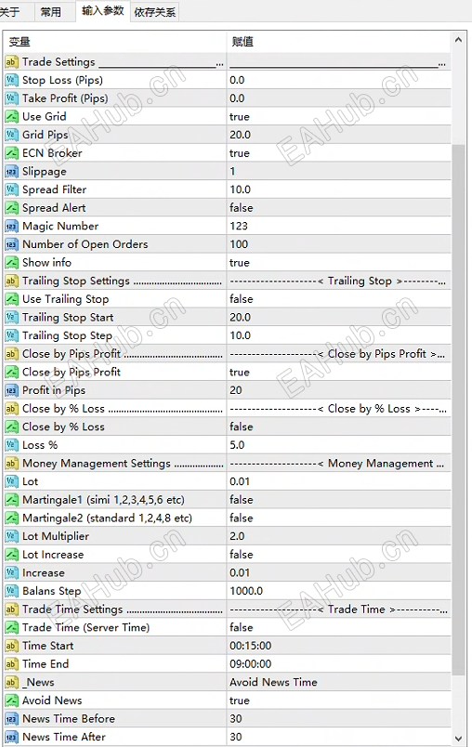Click the Slippage value 1
The width and height of the screenshot is (472, 747).
232,172
